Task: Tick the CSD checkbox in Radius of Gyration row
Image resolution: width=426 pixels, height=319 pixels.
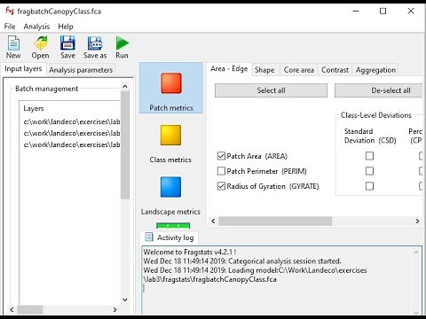Action: click(369, 186)
